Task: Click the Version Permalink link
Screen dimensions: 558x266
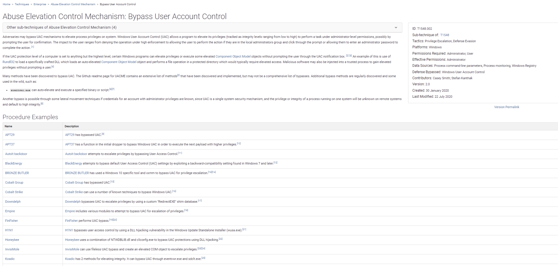Action: pos(506,107)
